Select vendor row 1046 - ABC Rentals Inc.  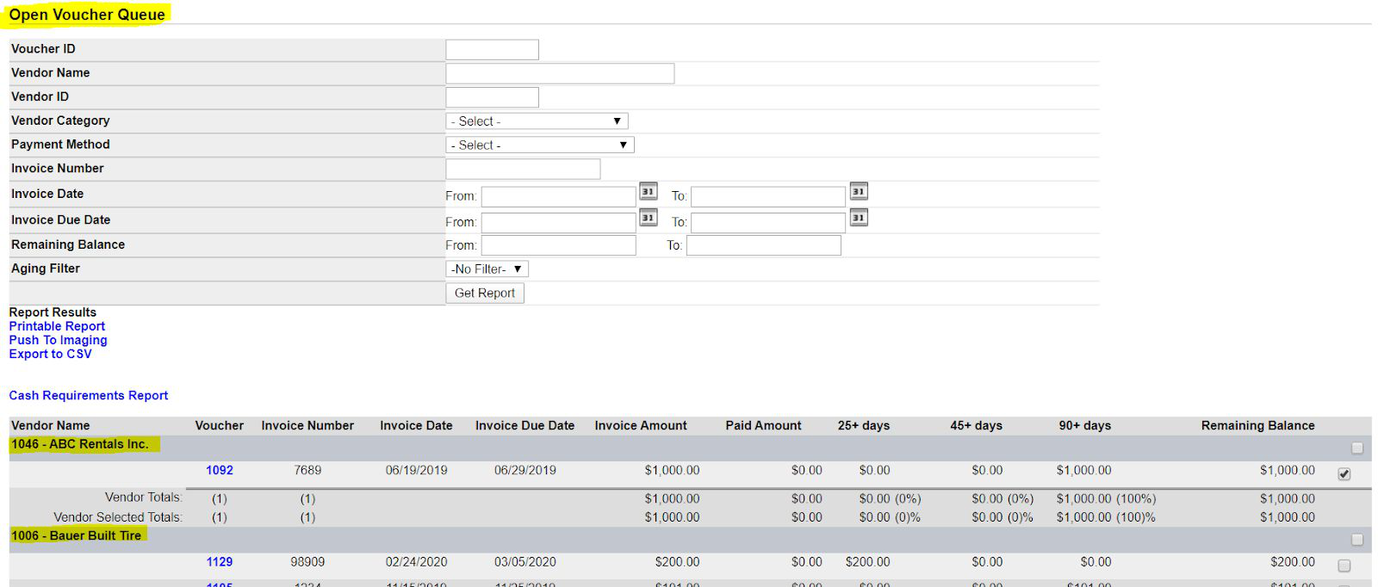tap(80, 444)
